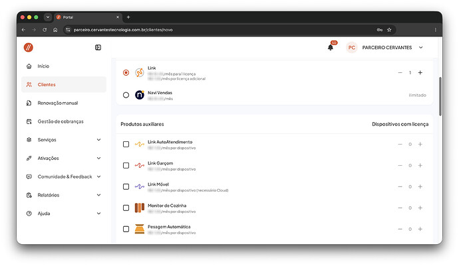Click the PC user avatar

click(x=352, y=47)
